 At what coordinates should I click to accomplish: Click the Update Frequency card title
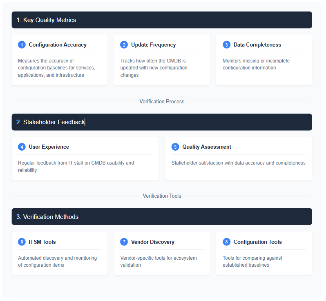point(153,45)
